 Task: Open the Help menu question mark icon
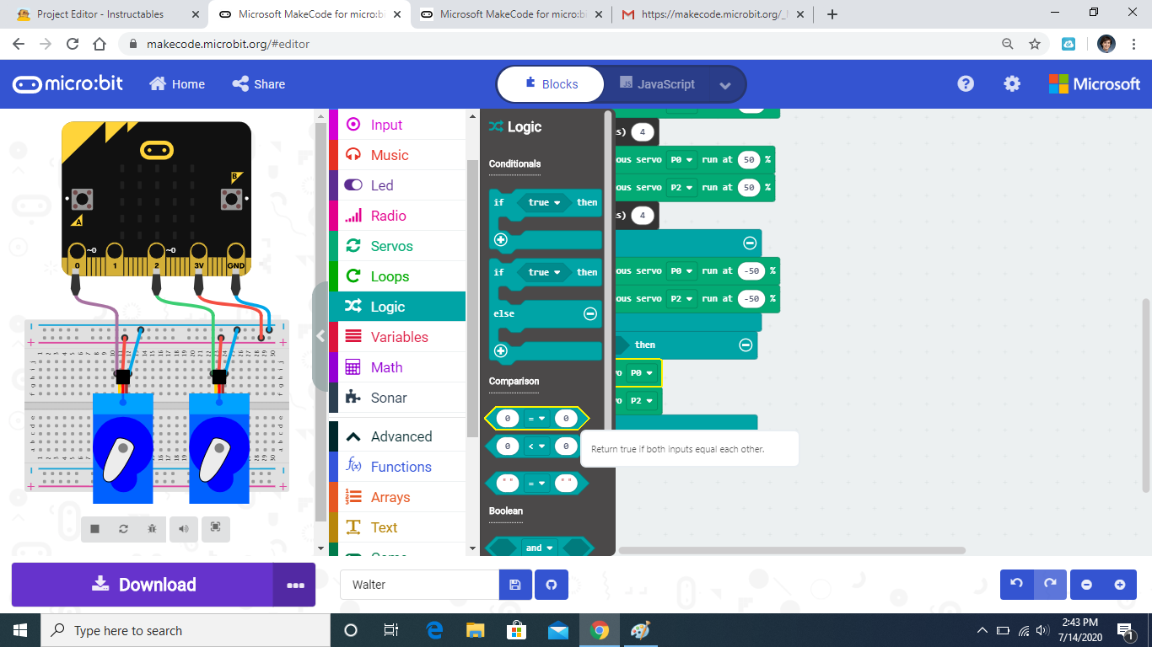(x=966, y=83)
